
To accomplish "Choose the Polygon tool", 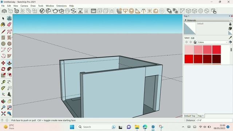I will [x=9, y=44].
